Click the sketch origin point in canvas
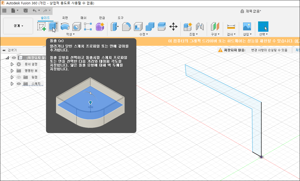The height and width of the screenshot is (181, 300). [x=261, y=157]
